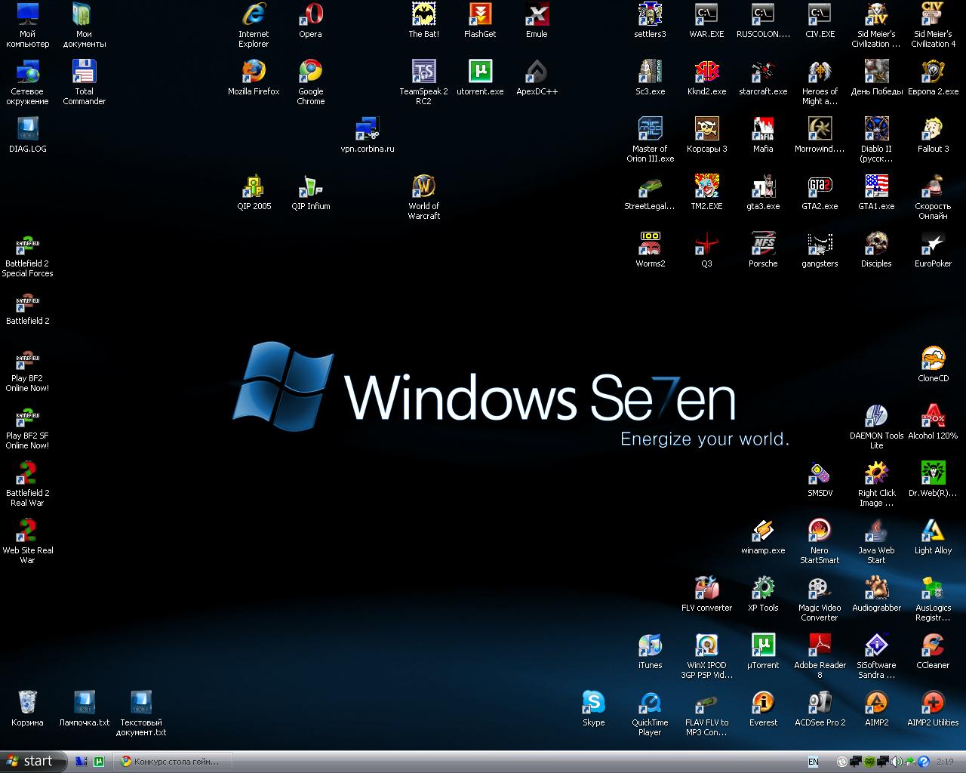This screenshot has width=966, height=773.
Task: Select the EuroPoker icon
Action: click(x=933, y=244)
